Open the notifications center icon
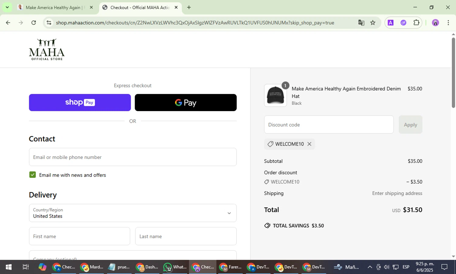 click(444, 267)
